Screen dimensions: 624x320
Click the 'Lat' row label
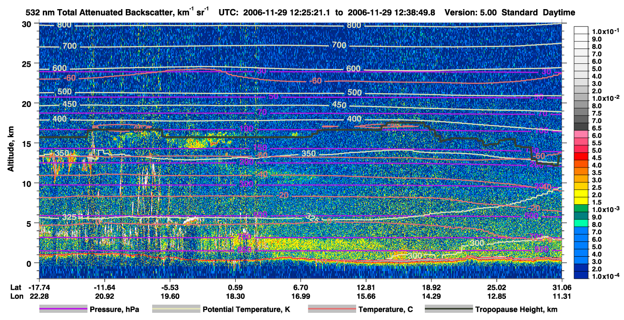[15, 287]
